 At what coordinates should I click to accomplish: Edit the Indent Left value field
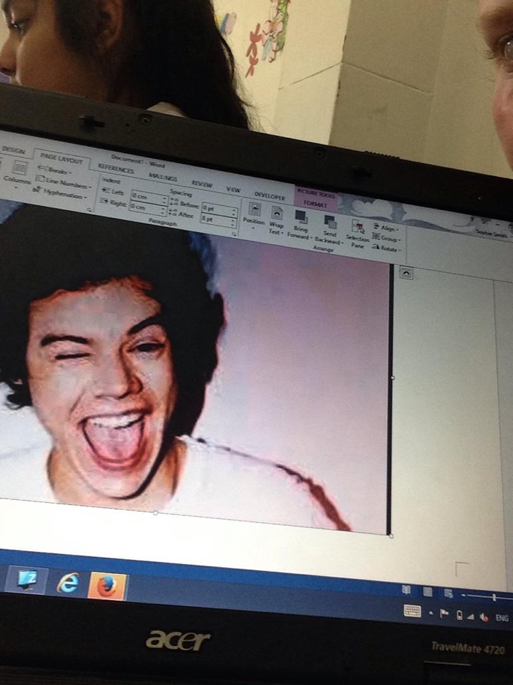(150, 197)
